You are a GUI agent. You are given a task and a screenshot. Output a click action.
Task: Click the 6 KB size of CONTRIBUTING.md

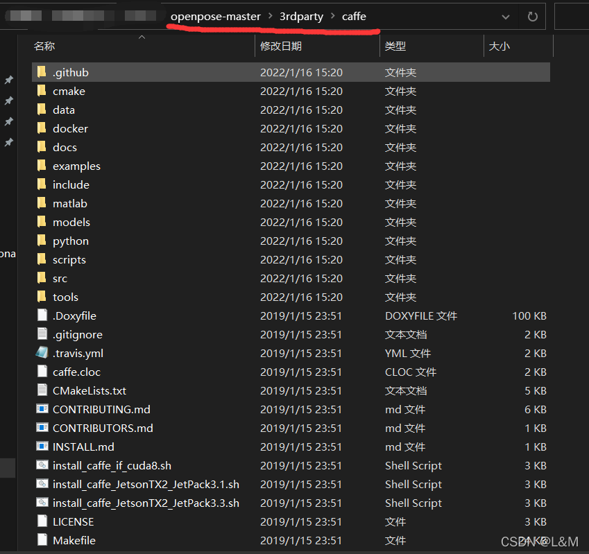536,410
